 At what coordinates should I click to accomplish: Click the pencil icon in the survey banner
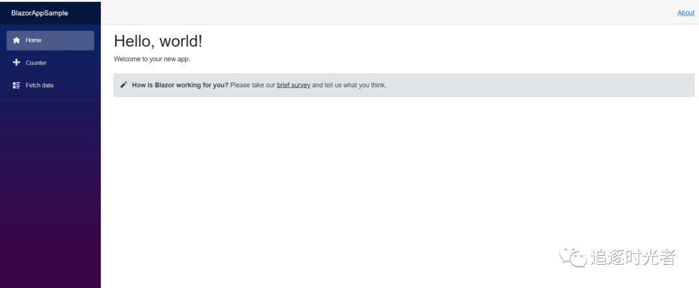click(x=124, y=85)
